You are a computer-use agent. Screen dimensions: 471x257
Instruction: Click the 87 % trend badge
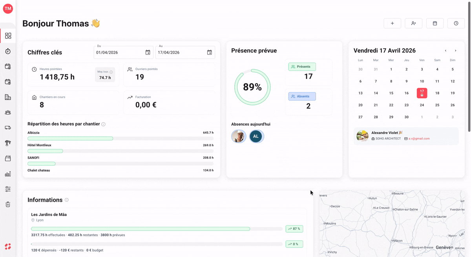click(x=294, y=229)
